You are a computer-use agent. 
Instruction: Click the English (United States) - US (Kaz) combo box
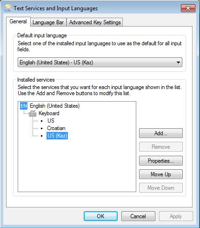pyautogui.click(x=100, y=62)
